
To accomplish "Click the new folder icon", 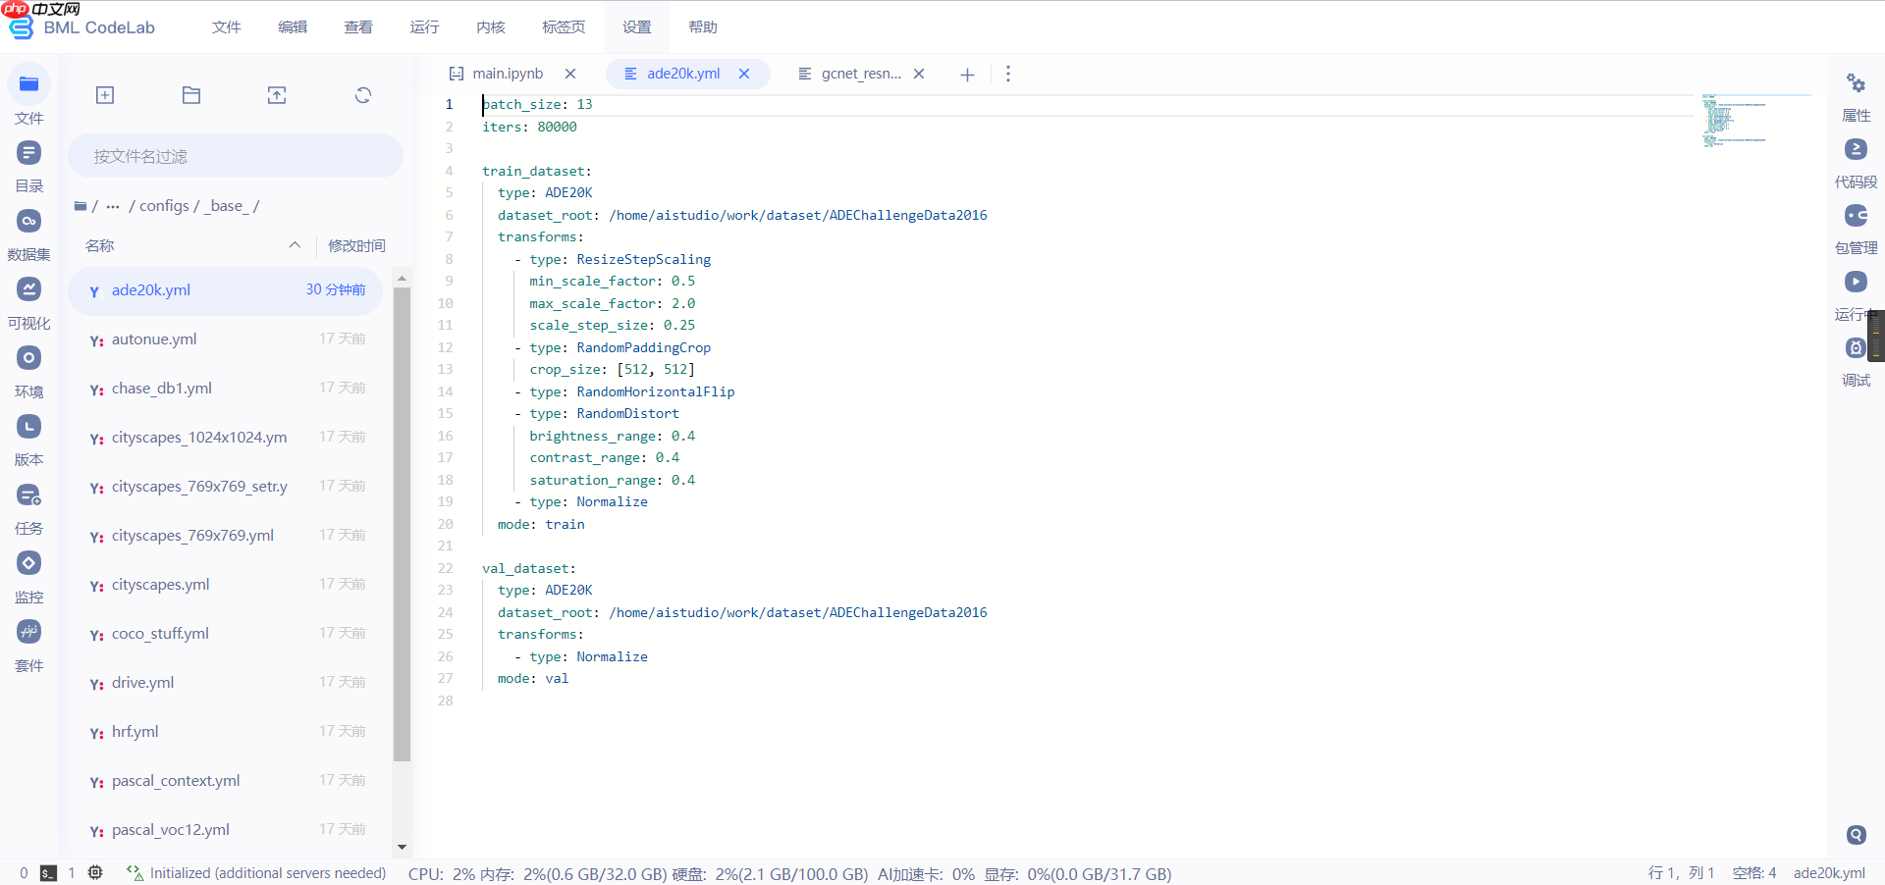I will click(x=191, y=95).
